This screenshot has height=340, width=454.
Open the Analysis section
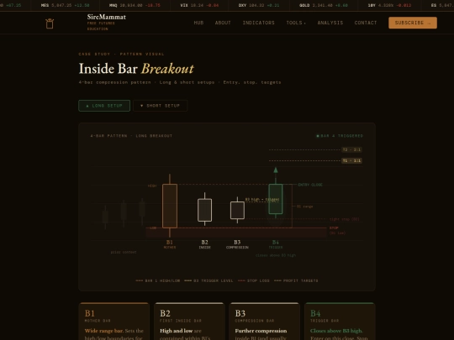(330, 23)
